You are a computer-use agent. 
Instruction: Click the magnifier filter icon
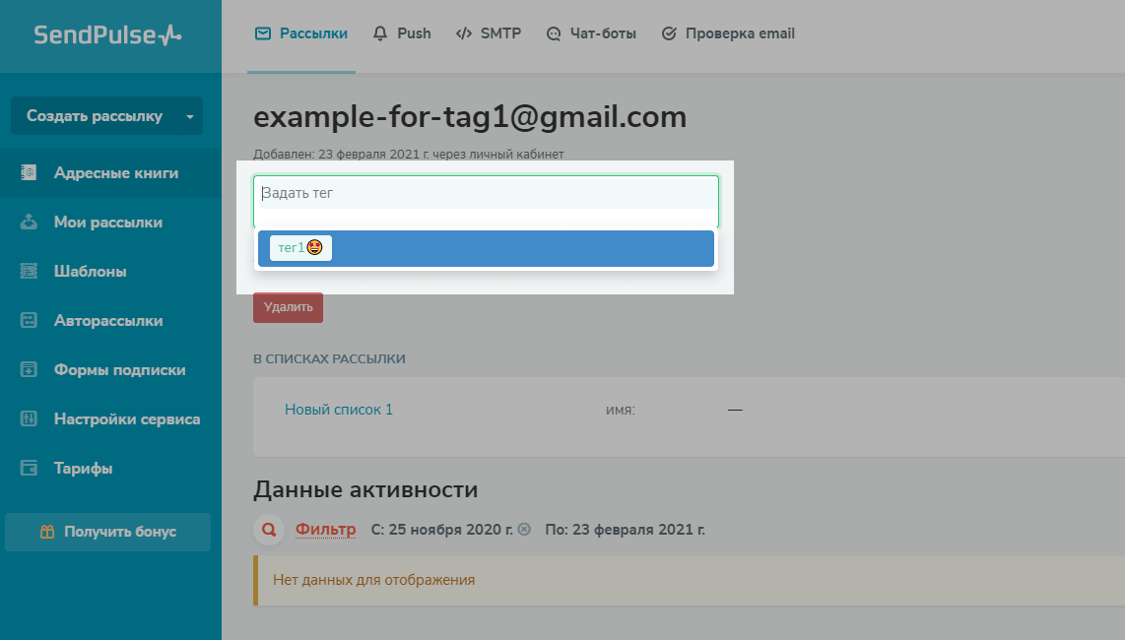268,530
